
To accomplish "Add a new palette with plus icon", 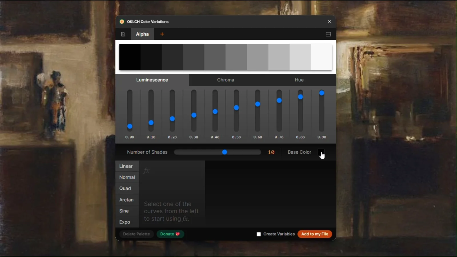I will tap(162, 34).
